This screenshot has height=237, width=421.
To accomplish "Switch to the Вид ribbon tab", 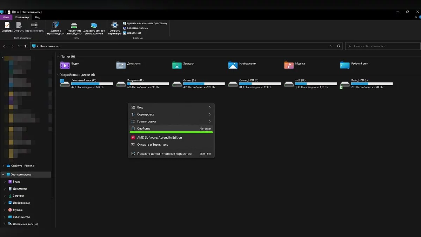I will (37, 17).
